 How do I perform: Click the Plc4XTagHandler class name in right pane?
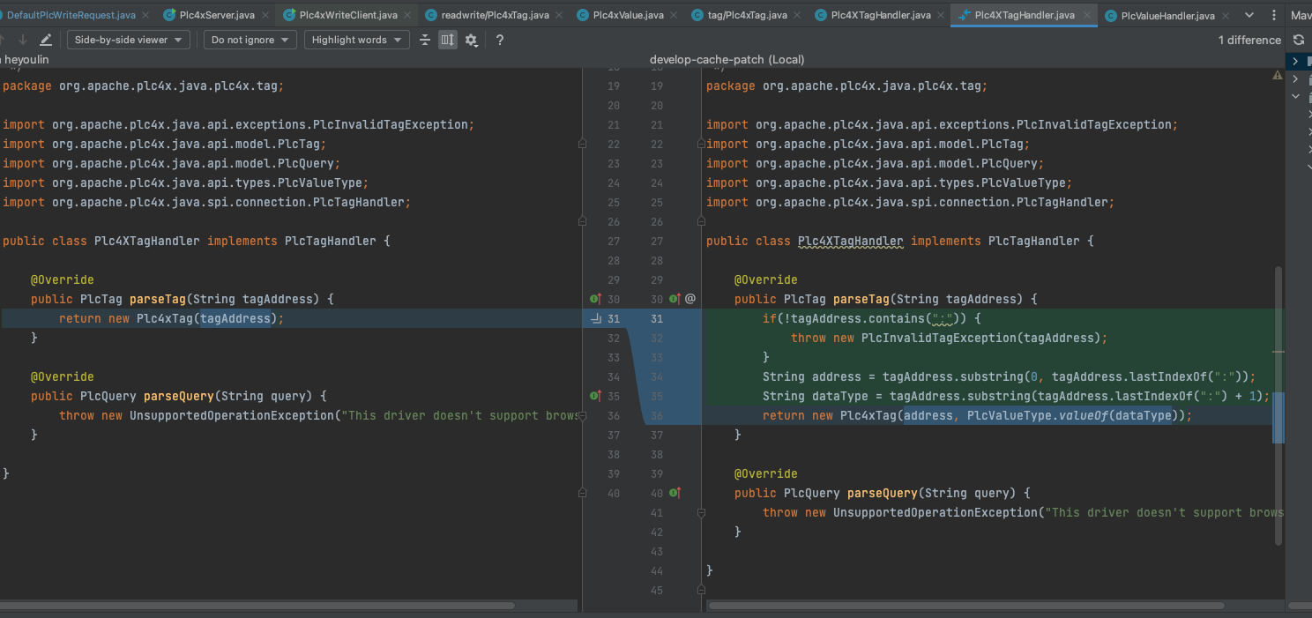click(x=851, y=241)
